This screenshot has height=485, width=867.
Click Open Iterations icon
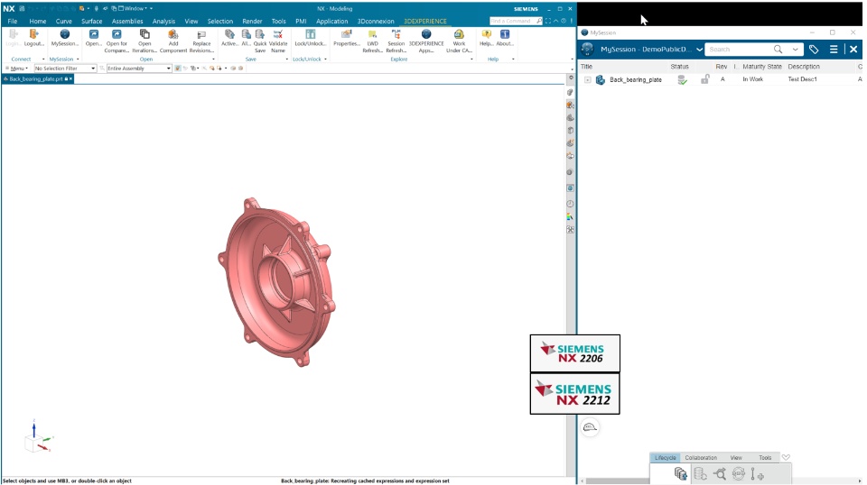(x=144, y=35)
